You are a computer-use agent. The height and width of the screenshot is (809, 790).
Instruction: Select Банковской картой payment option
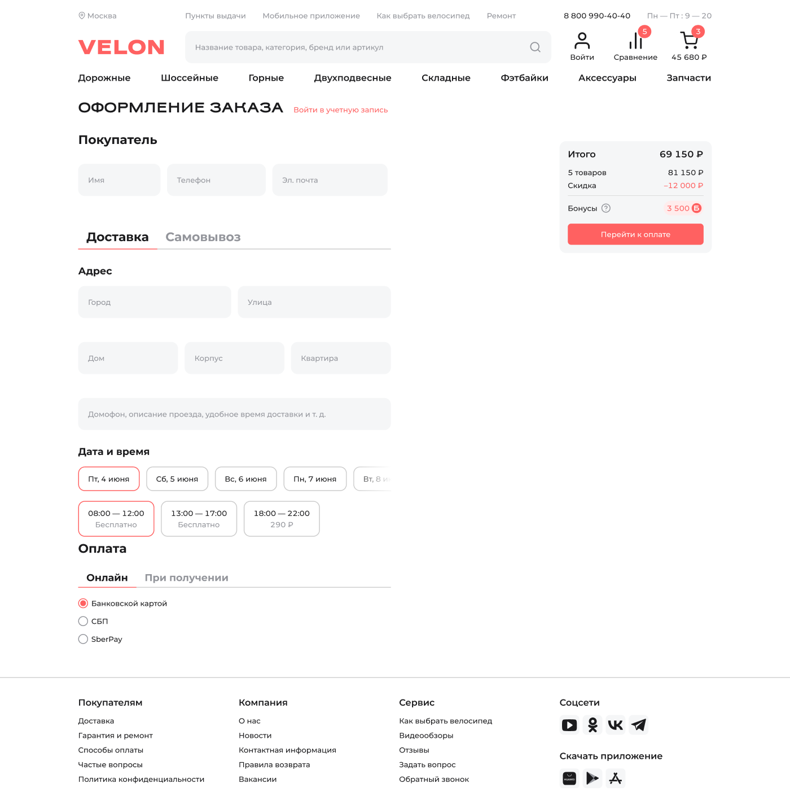83,604
